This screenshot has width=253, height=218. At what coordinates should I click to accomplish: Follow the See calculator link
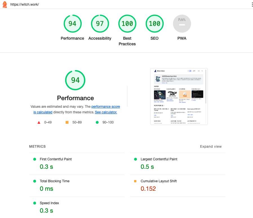[106, 112]
